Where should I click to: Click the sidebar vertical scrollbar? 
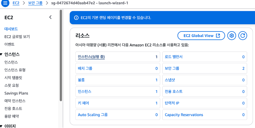pos(61,55)
